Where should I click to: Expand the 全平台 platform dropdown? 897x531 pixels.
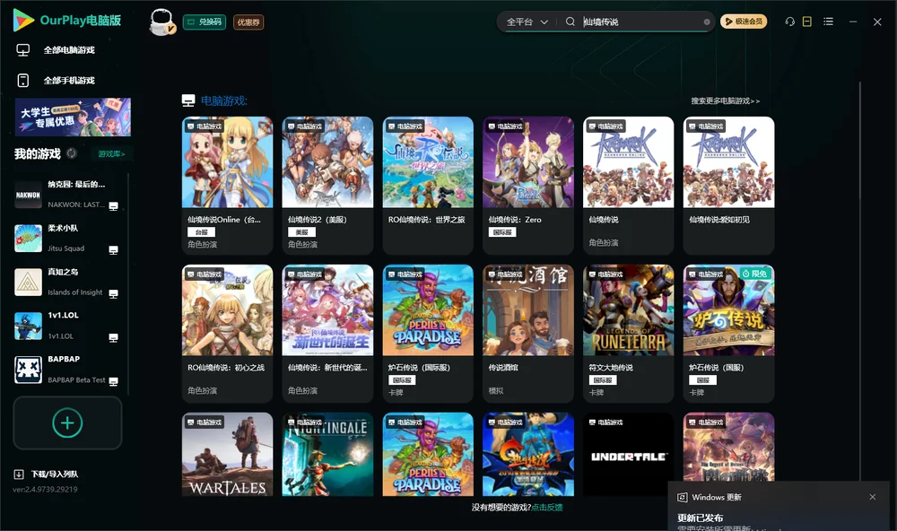[x=527, y=22]
